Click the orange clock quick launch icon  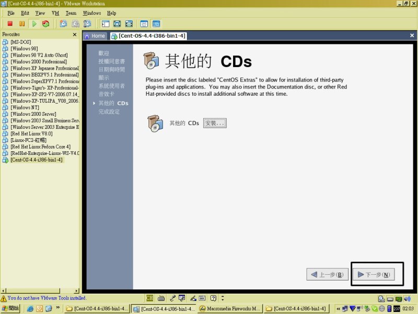click(x=40, y=309)
